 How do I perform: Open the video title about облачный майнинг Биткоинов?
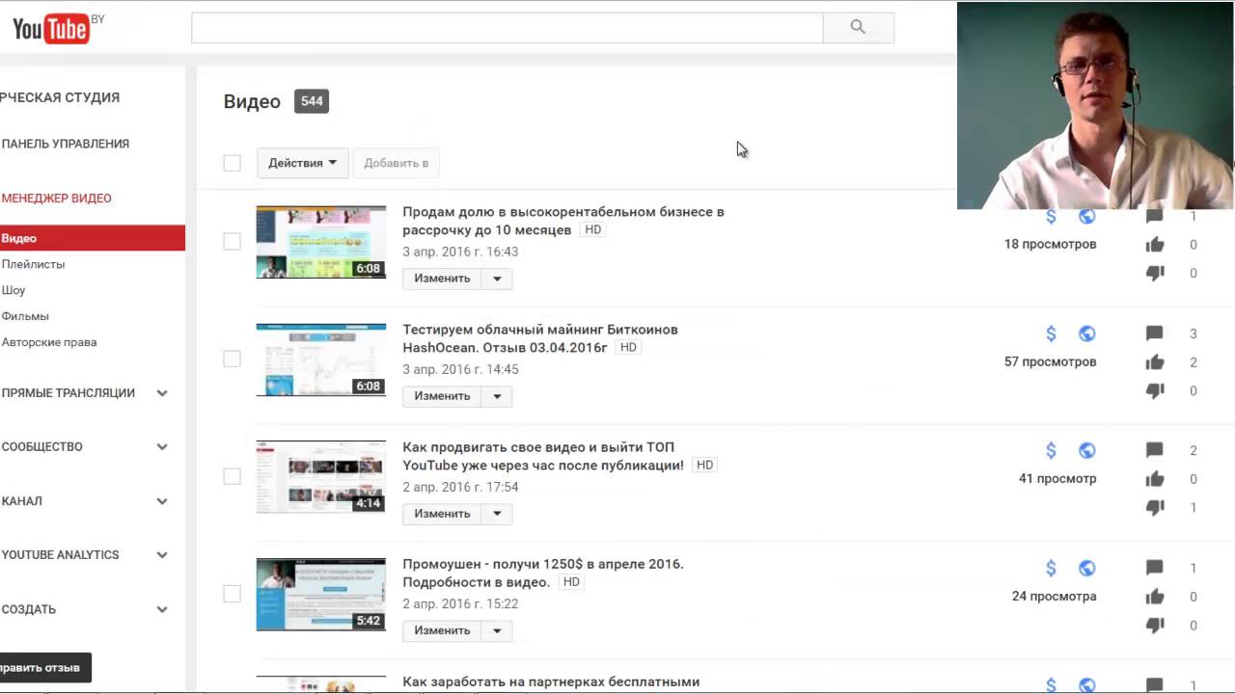pyautogui.click(x=539, y=330)
